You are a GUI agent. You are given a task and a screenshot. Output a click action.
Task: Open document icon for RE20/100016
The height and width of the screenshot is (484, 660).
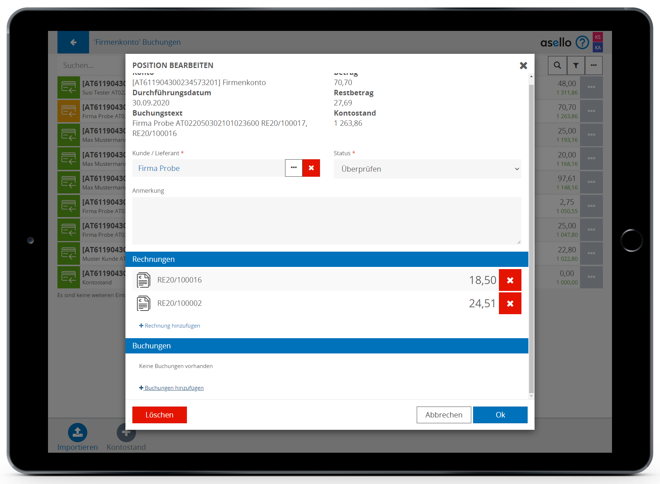click(x=143, y=280)
